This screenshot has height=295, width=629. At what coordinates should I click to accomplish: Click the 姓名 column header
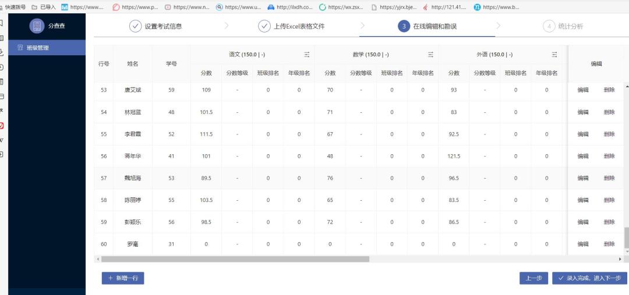coord(133,64)
